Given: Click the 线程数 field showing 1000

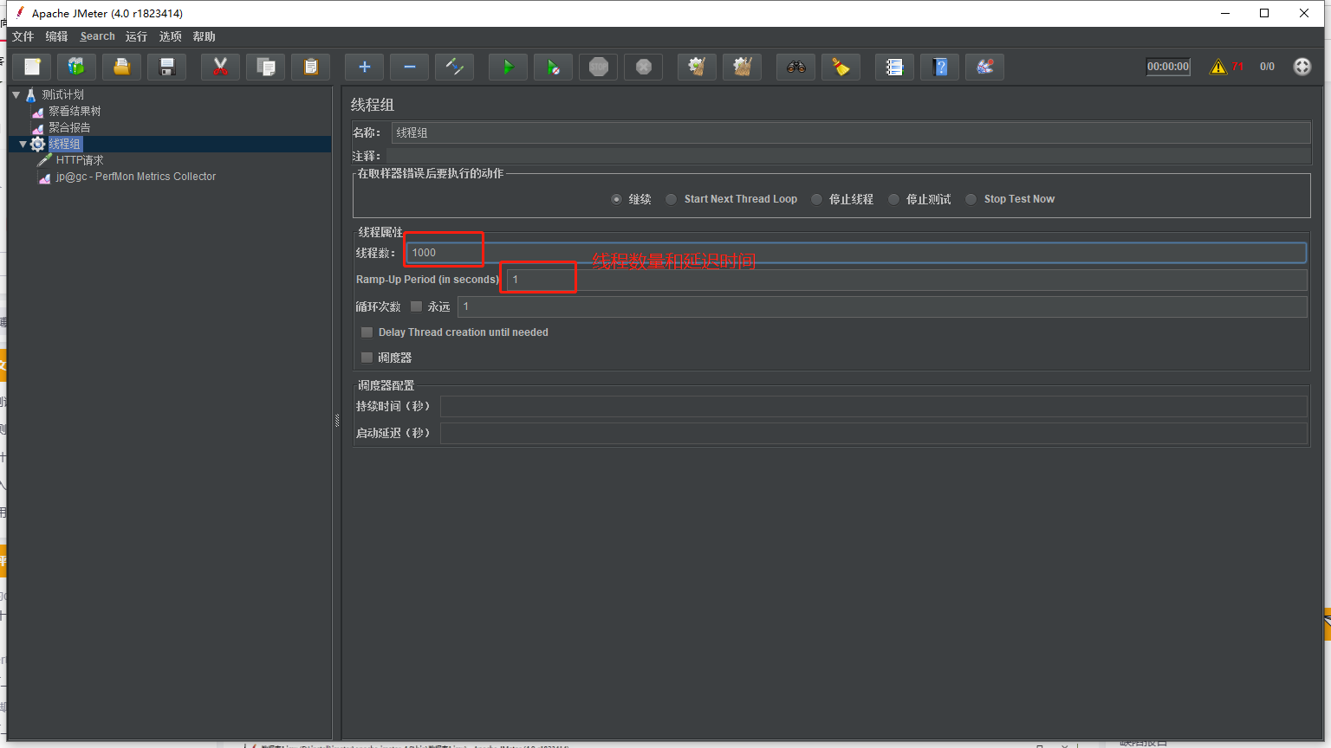Looking at the screenshot, I should pos(856,253).
